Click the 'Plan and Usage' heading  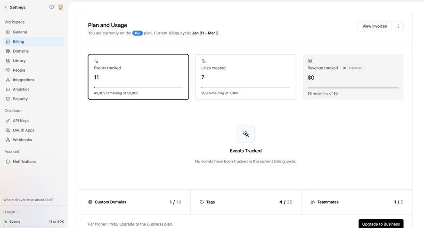click(107, 25)
